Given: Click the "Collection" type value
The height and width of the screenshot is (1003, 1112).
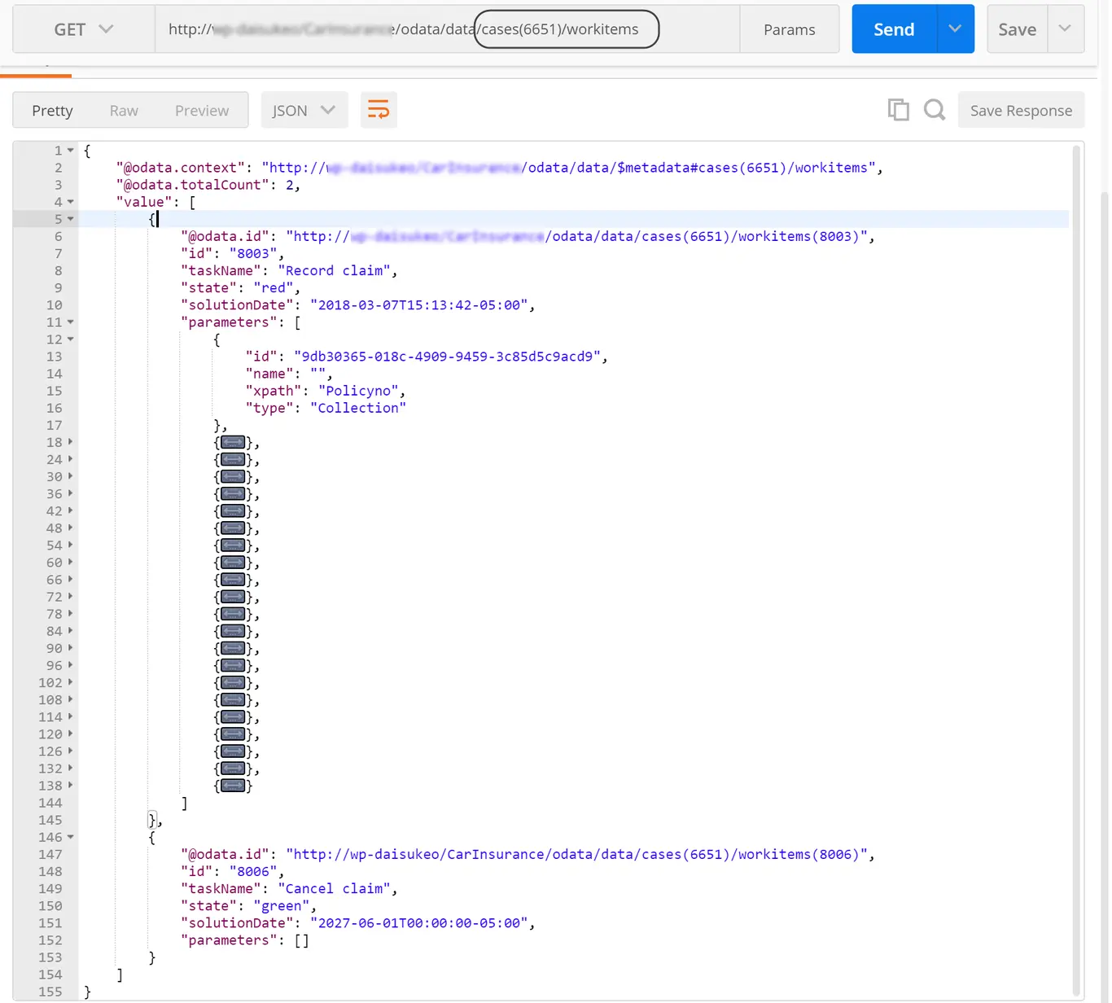Looking at the screenshot, I should tap(358, 408).
